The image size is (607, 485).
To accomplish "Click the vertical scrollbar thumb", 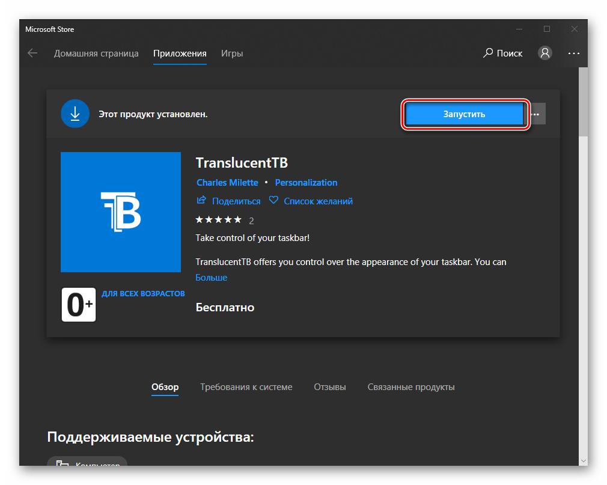I will (x=583, y=102).
